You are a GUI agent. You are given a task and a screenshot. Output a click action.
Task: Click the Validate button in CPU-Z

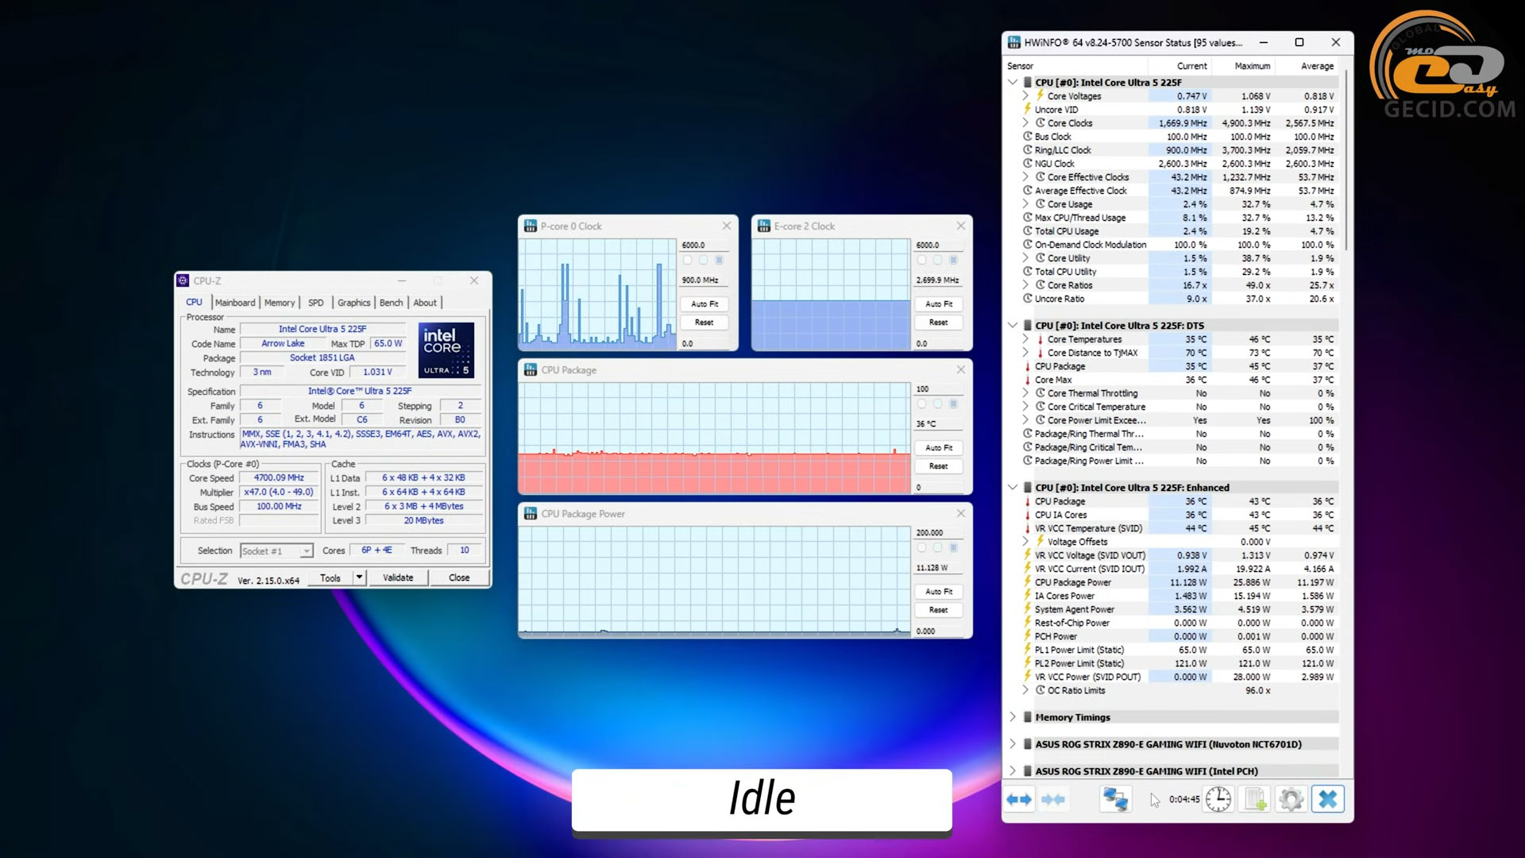pyautogui.click(x=398, y=578)
